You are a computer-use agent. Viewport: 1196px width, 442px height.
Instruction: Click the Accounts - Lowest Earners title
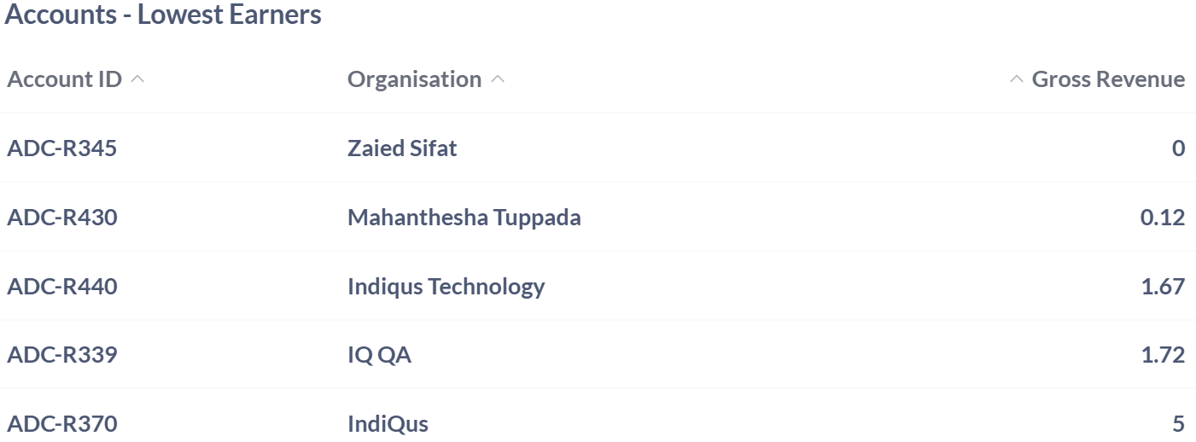(163, 15)
